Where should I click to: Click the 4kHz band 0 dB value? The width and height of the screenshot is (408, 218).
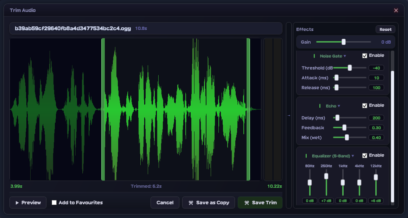click(x=359, y=201)
